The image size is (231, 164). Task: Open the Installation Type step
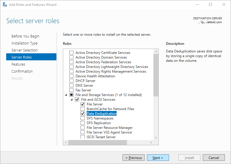[24, 43]
